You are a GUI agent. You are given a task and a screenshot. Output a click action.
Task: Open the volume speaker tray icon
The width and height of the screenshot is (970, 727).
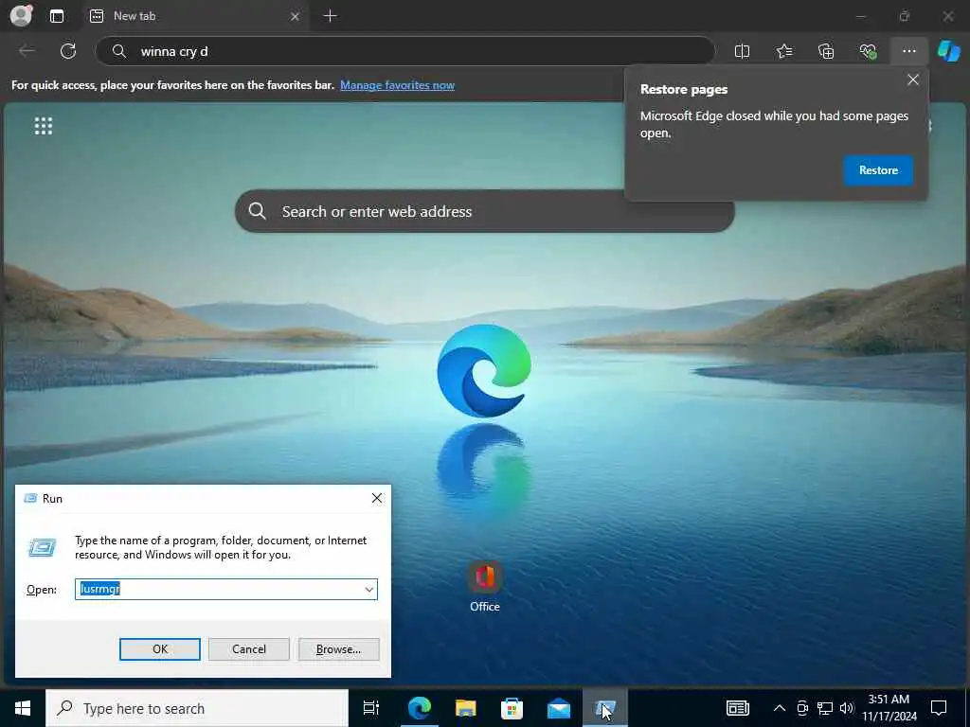847,708
